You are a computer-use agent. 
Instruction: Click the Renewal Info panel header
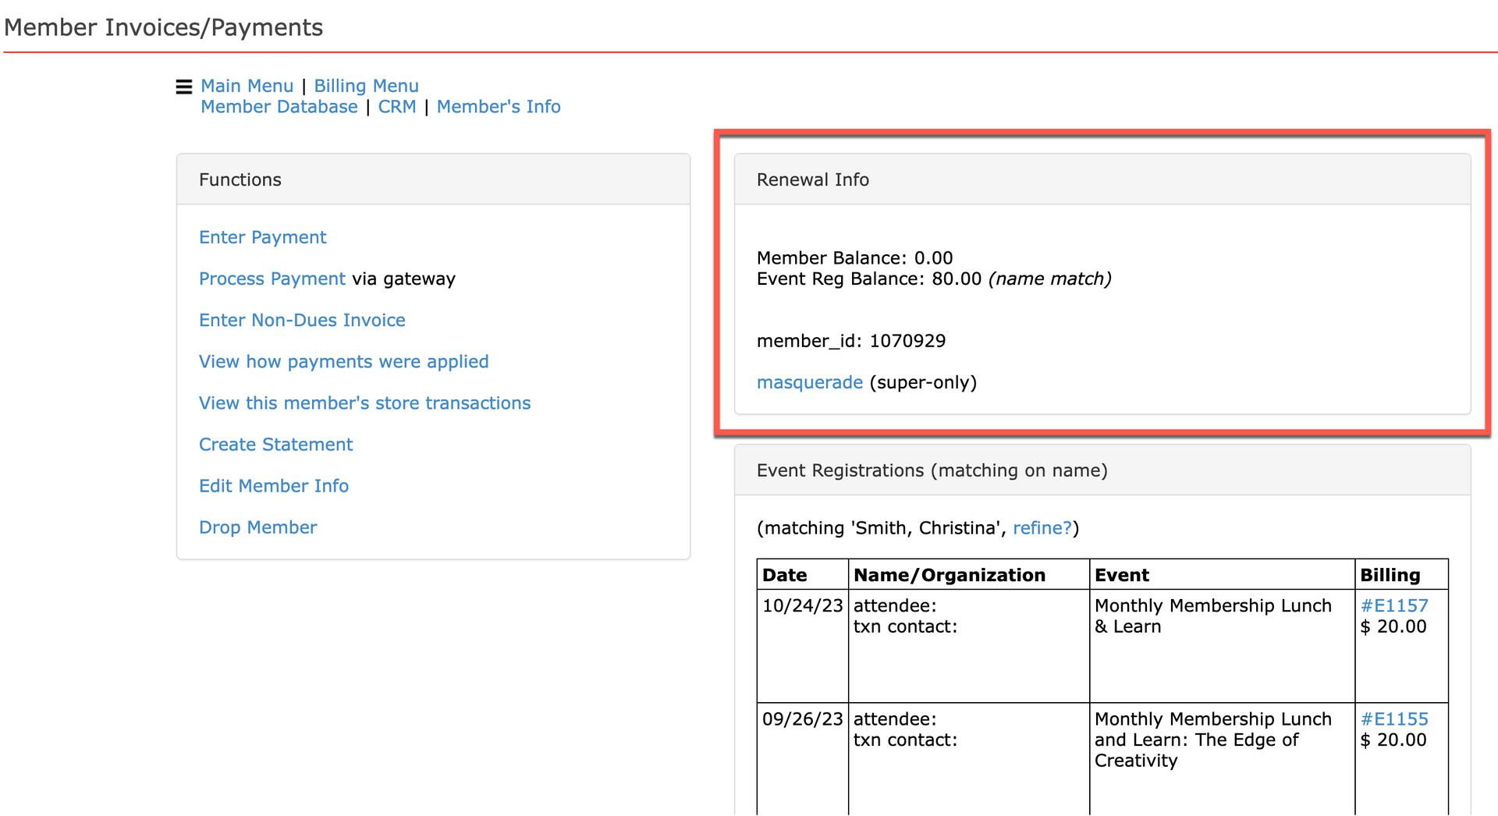coord(813,179)
